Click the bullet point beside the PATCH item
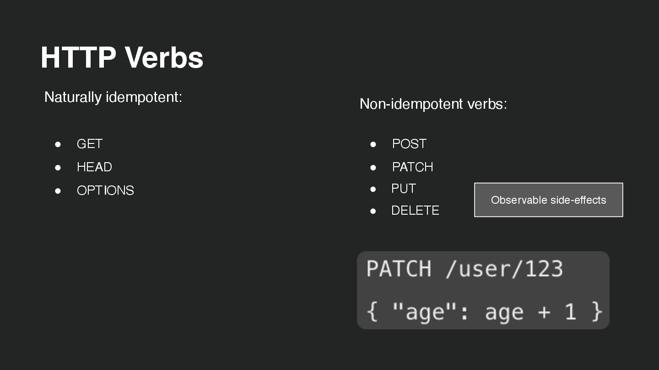Viewport: 659px width, 370px height. (x=373, y=167)
